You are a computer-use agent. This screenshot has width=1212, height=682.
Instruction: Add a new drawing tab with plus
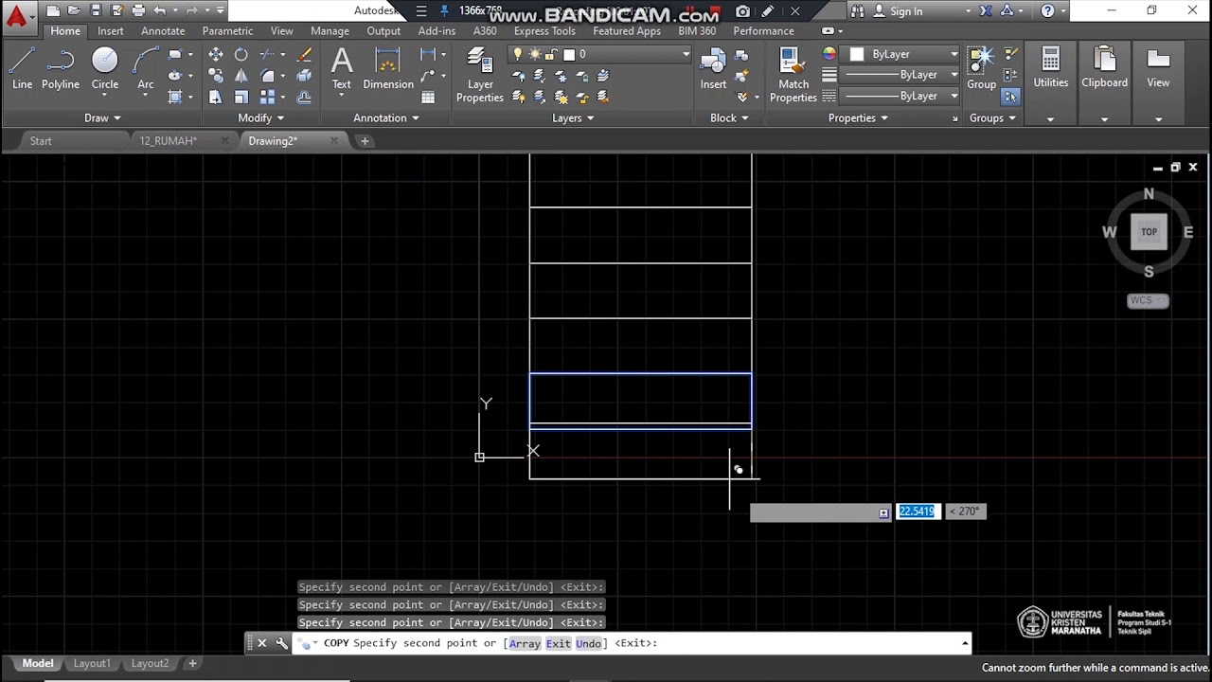(365, 141)
